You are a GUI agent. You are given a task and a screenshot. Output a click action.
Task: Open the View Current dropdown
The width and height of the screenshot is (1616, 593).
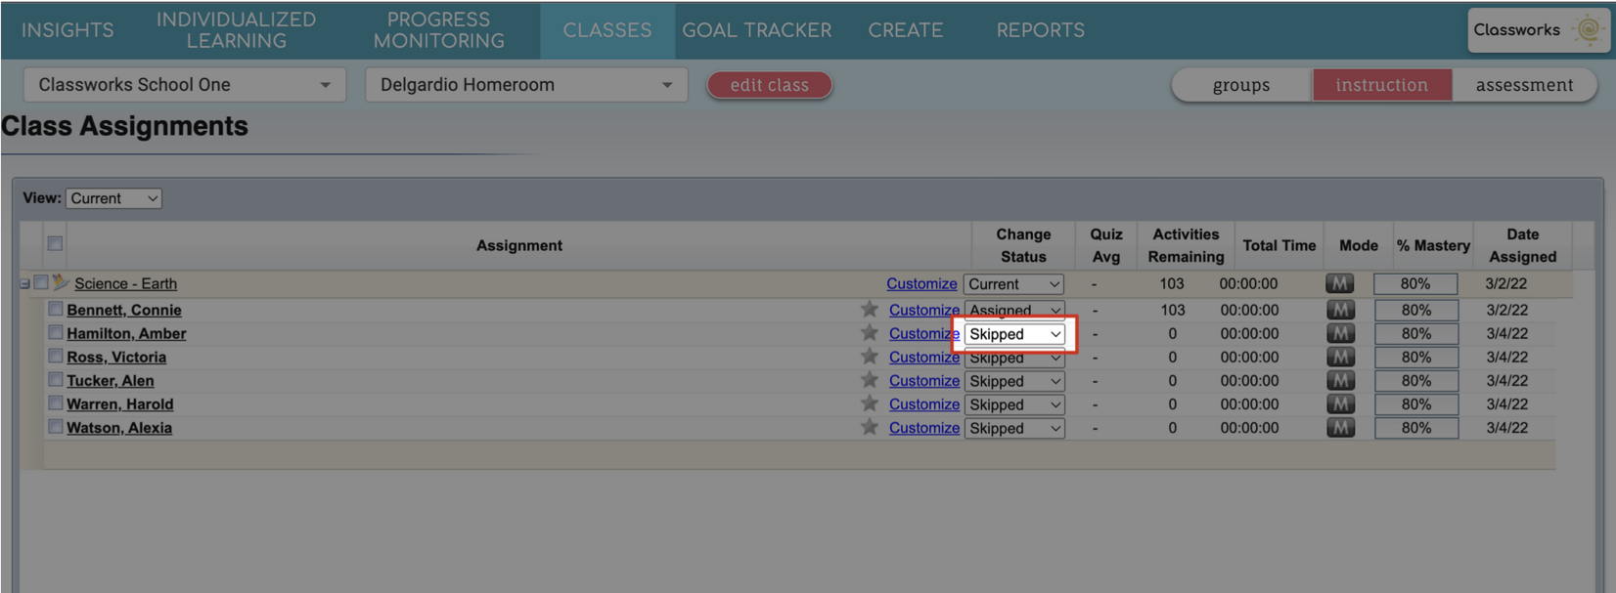(113, 198)
